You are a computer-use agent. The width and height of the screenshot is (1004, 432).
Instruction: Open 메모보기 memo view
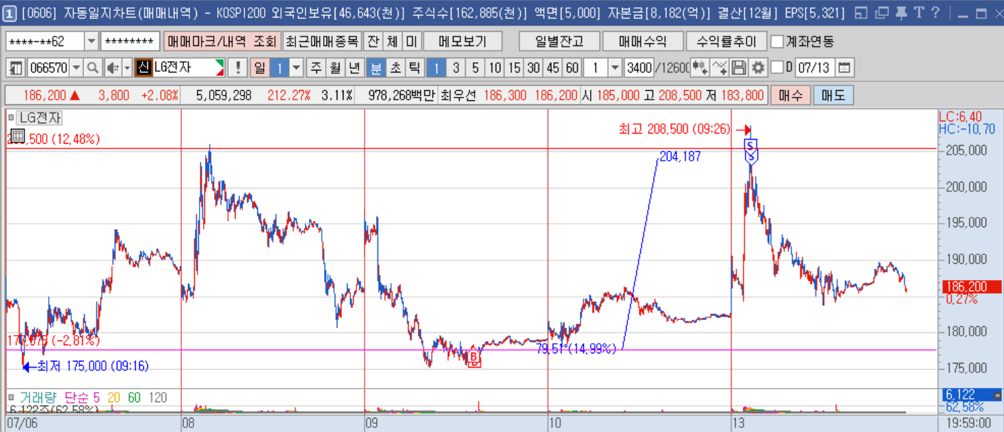(463, 41)
